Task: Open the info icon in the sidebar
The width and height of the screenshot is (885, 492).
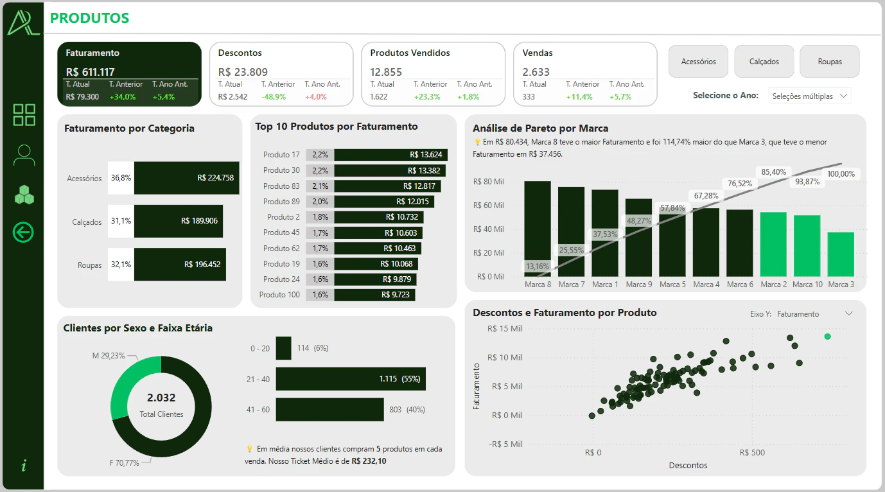Action: 24,466
